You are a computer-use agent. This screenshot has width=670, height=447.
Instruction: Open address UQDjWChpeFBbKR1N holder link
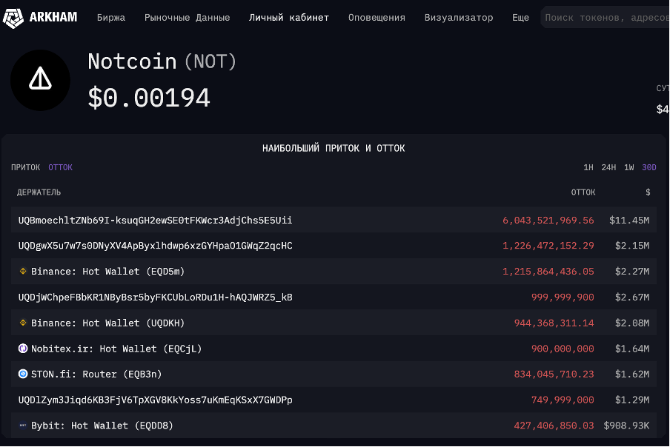tap(155, 298)
